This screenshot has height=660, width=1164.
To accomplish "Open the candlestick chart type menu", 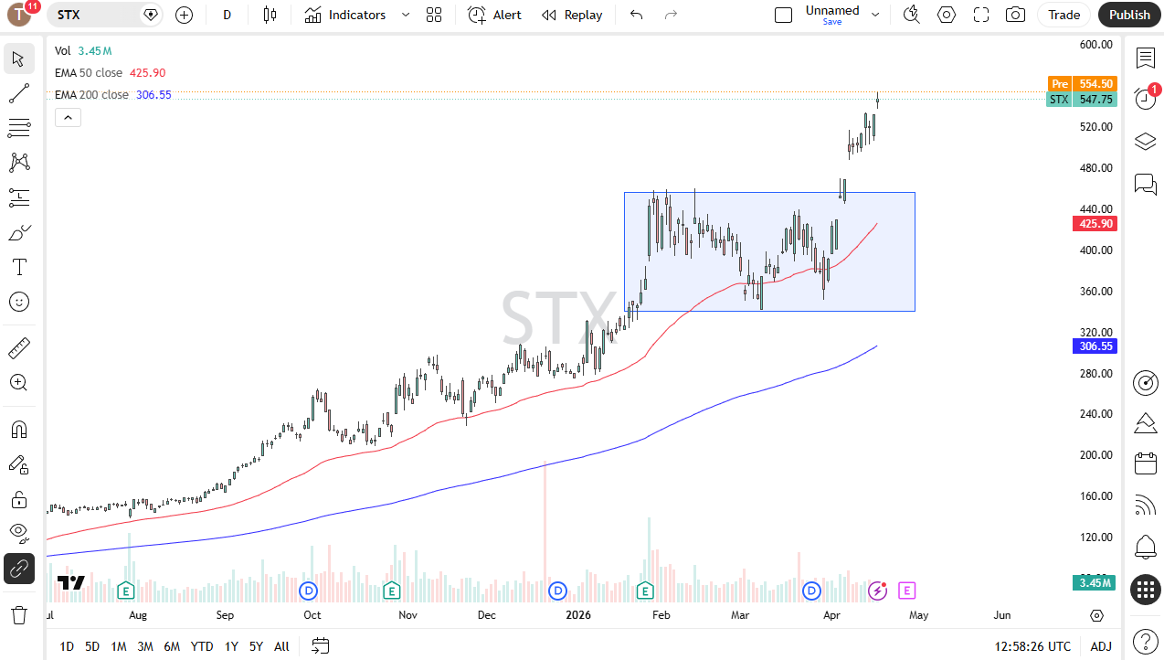I will 270,15.
